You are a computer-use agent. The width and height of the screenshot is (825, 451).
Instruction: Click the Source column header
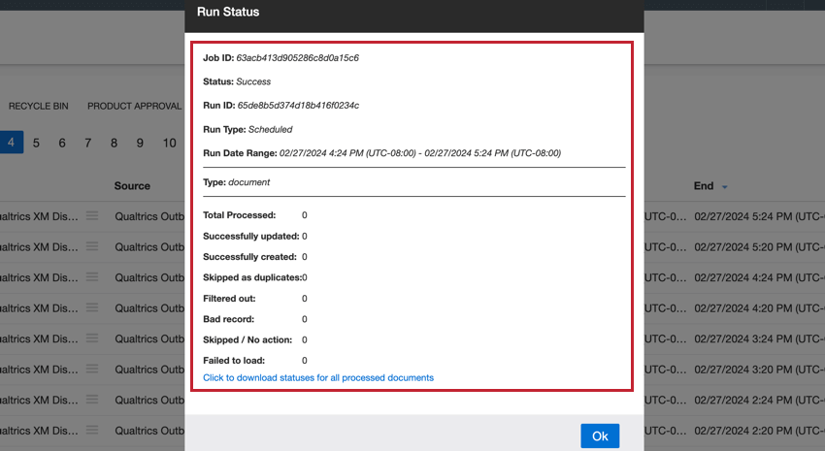click(132, 185)
